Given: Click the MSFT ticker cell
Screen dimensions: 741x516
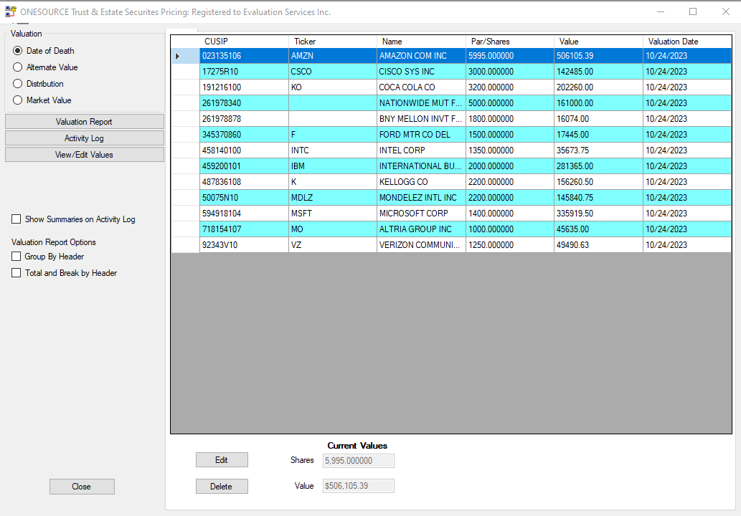Looking at the screenshot, I should pyautogui.click(x=333, y=214).
